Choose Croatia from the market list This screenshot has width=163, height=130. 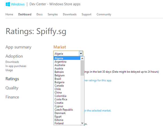[x=67, y=103]
